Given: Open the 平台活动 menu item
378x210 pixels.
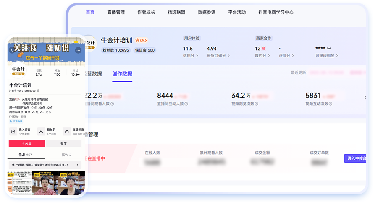Looking at the screenshot, I should 237,12.
